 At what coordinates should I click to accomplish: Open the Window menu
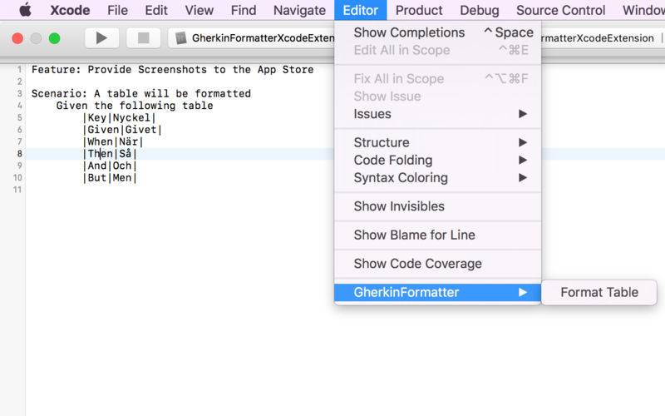[x=643, y=10]
